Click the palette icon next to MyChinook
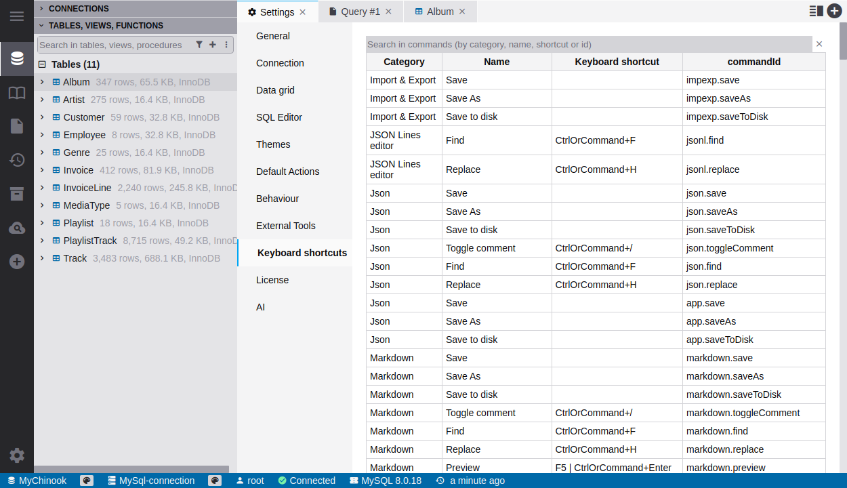Image resolution: width=847 pixels, height=488 pixels. pyautogui.click(x=87, y=481)
